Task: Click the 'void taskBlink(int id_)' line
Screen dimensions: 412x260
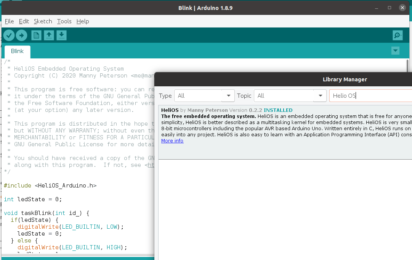Action: pos(46,213)
